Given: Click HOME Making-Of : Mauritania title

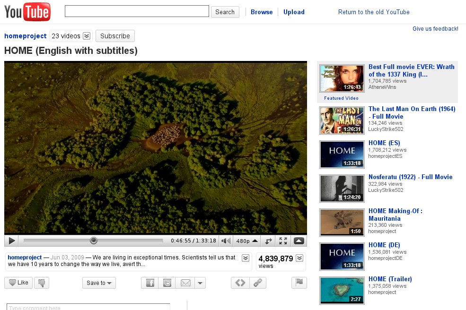Looking at the screenshot, I should pyautogui.click(x=395, y=215).
